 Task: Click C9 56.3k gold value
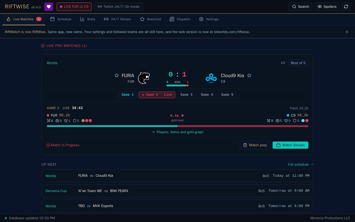[x=303, y=115]
